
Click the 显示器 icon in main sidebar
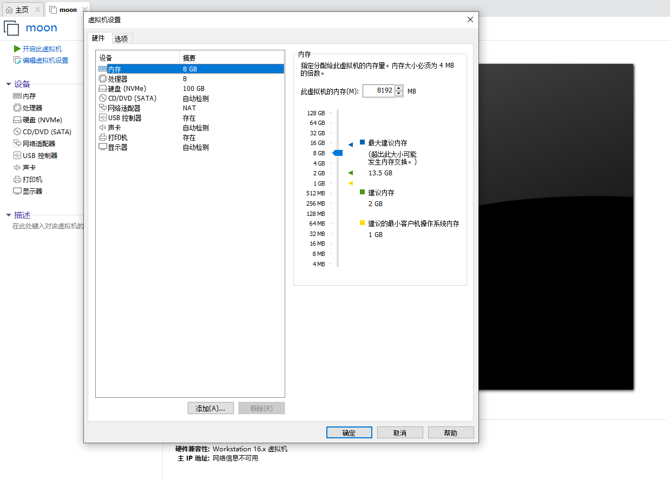click(x=17, y=191)
